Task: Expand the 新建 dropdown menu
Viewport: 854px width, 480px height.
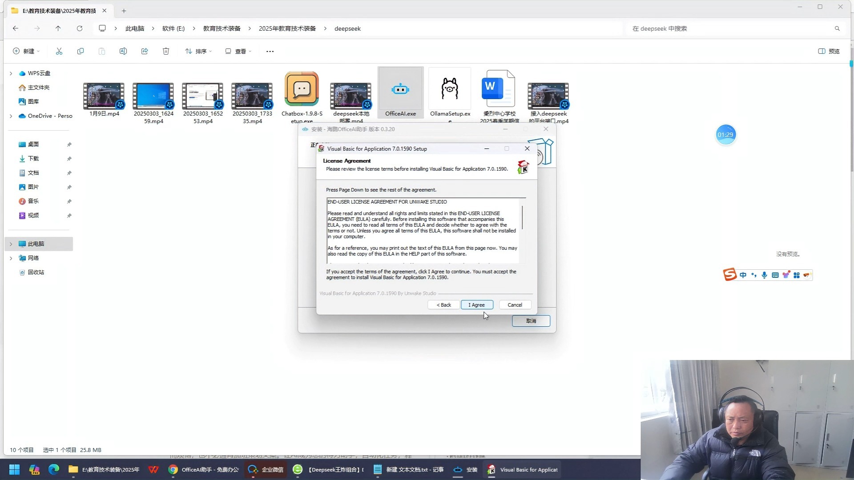Action: coord(27,51)
